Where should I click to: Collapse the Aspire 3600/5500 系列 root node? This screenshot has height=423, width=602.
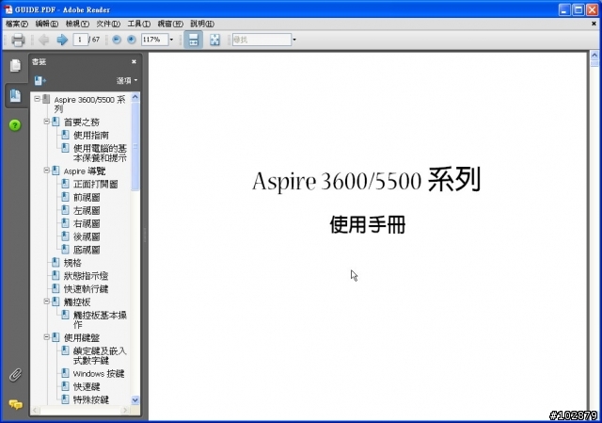(37, 99)
